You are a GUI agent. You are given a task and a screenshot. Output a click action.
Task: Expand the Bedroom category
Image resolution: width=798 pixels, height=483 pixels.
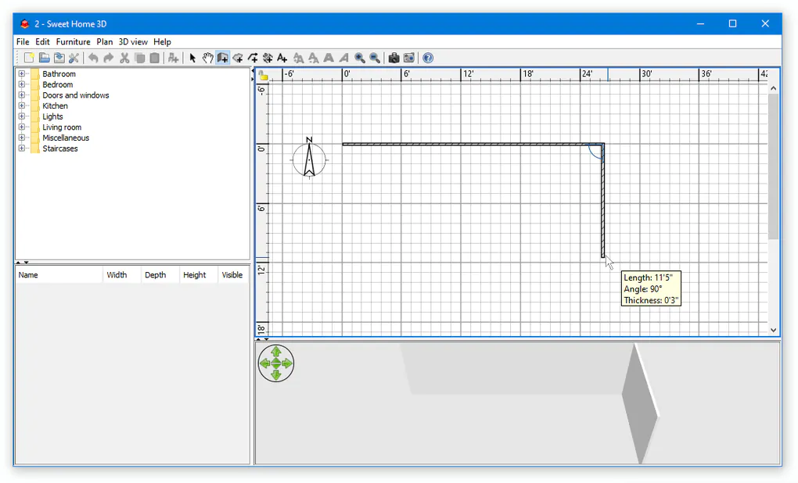[x=21, y=84]
